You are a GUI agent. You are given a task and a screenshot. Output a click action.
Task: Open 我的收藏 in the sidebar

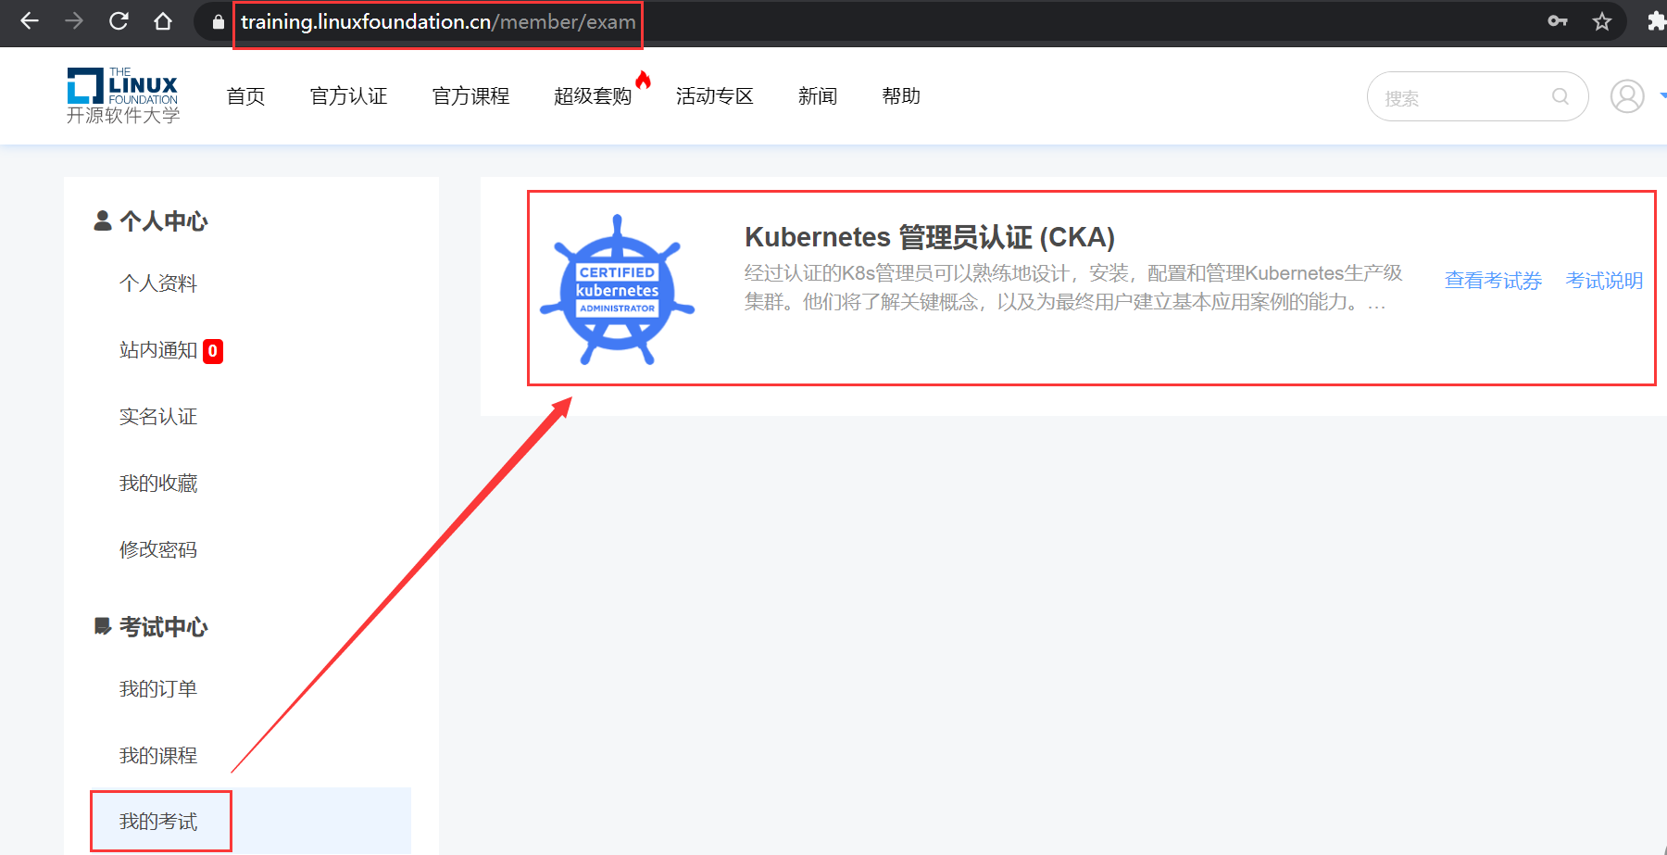pyautogui.click(x=158, y=484)
